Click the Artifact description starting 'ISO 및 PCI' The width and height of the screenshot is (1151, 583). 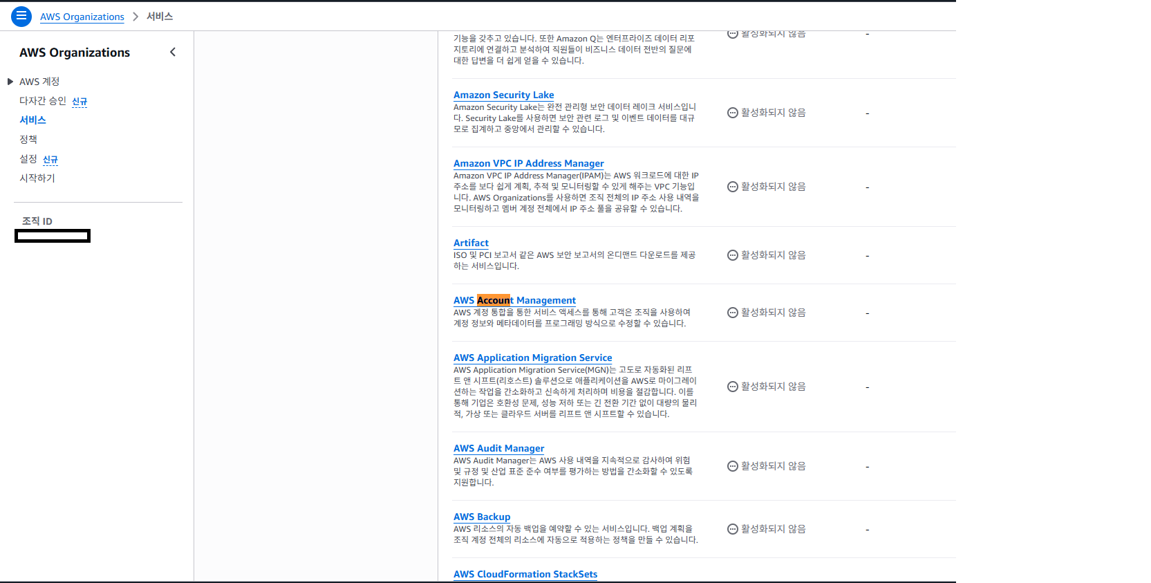click(x=574, y=261)
